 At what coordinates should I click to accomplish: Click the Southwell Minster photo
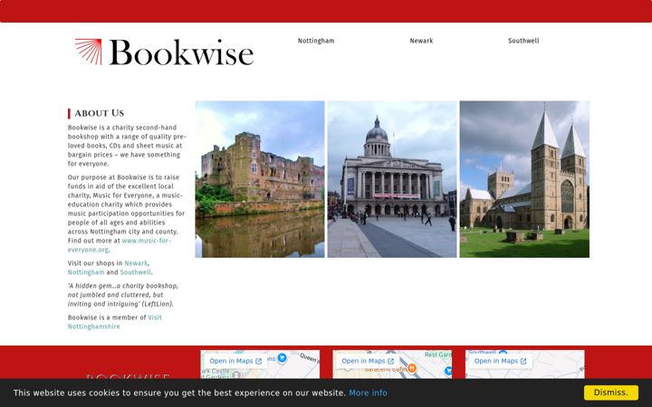(x=524, y=179)
